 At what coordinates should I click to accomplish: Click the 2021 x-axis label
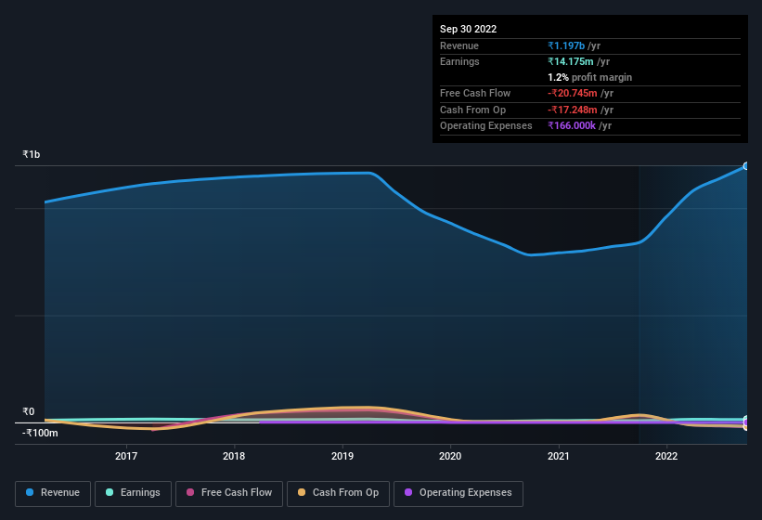(559, 456)
